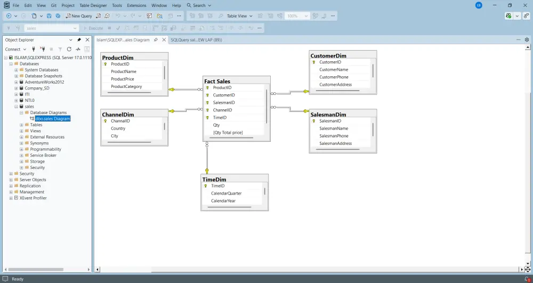Image resolution: width=533 pixels, height=283 pixels.
Task: Click the diagram canvas horizontal scrollbar
Action: [x=308, y=270]
